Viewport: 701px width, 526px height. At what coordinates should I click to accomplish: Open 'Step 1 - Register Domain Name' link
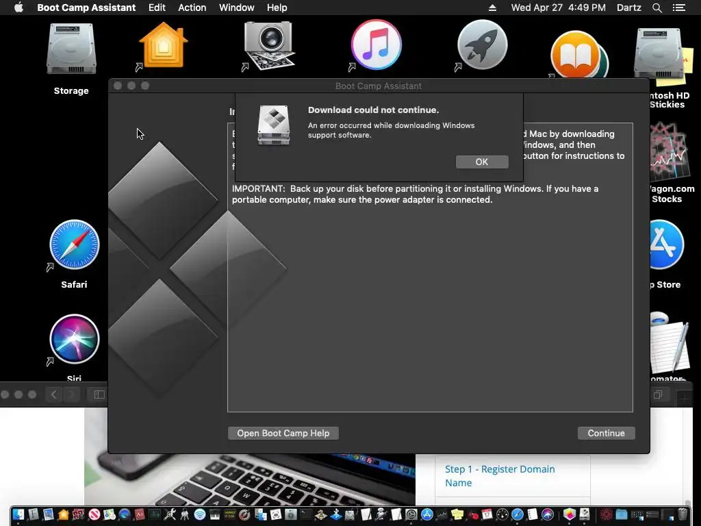[500, 476]
